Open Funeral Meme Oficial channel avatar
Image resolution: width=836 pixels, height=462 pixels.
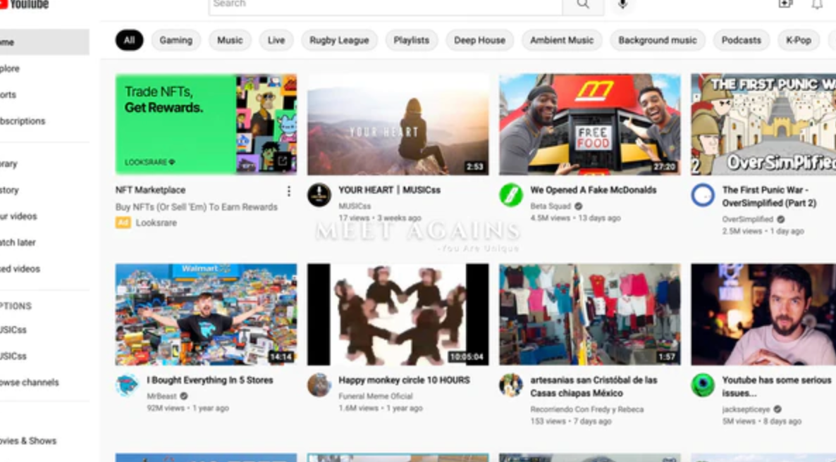point(319,385)
